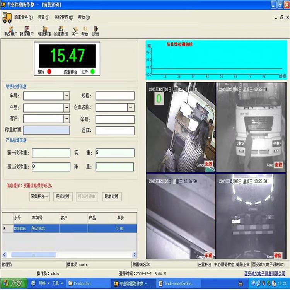Expand the 车号 vehicle number picker
The width and height of the screenshot is (290, 290).
coord(67,96)
